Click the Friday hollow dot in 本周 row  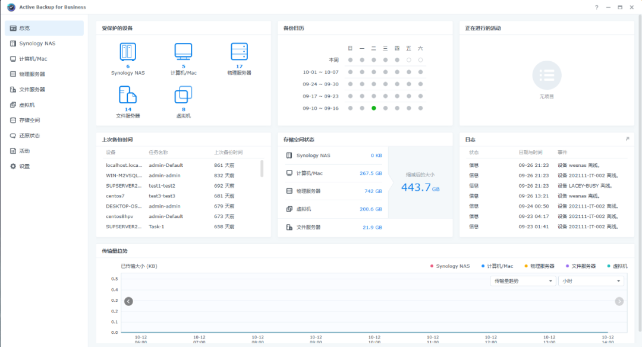(408, 60)
